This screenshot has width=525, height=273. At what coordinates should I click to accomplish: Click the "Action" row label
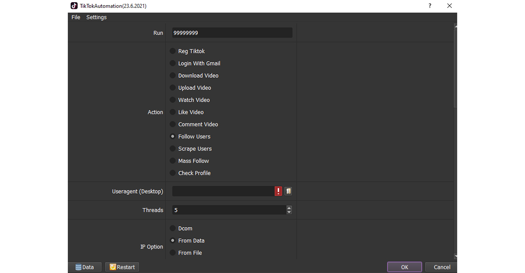tap(155, 112)
